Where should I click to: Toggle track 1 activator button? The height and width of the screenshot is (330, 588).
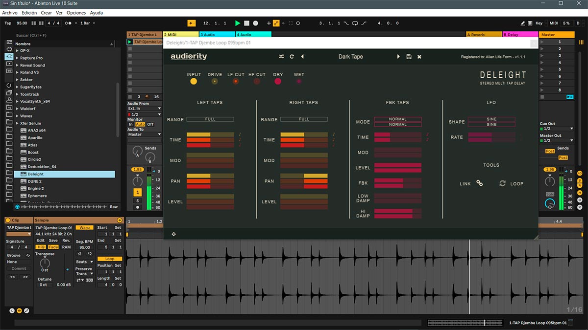[138, 193]
